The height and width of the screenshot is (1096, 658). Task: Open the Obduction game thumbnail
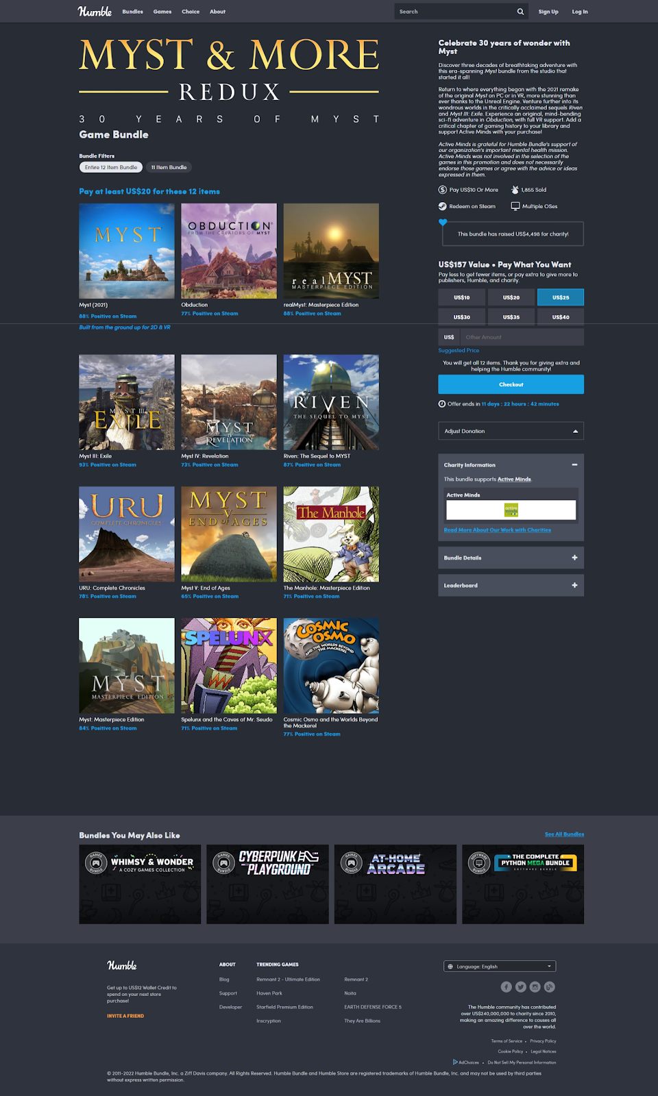(x=229, y=251)
